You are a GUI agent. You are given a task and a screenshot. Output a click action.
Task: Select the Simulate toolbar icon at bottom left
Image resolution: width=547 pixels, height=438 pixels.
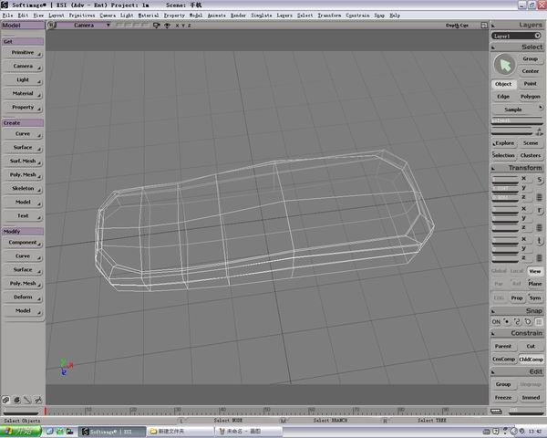pyautogui.click(x=38, y=400)
